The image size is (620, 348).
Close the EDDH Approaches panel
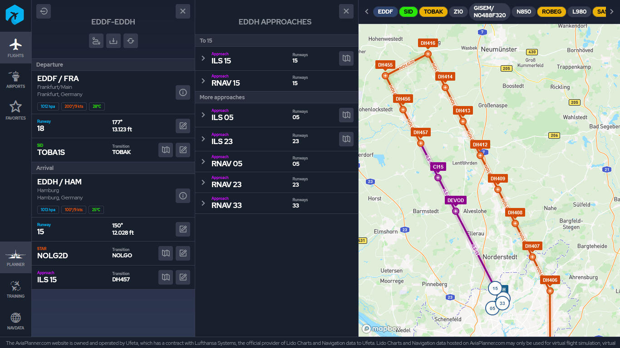tap(346, 11)
